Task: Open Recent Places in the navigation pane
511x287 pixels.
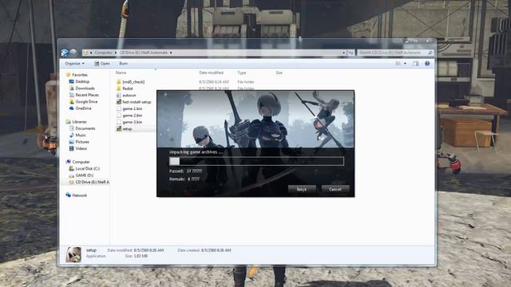Action: (84, 95)
